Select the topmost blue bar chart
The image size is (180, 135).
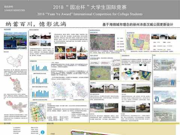[40, 67]
